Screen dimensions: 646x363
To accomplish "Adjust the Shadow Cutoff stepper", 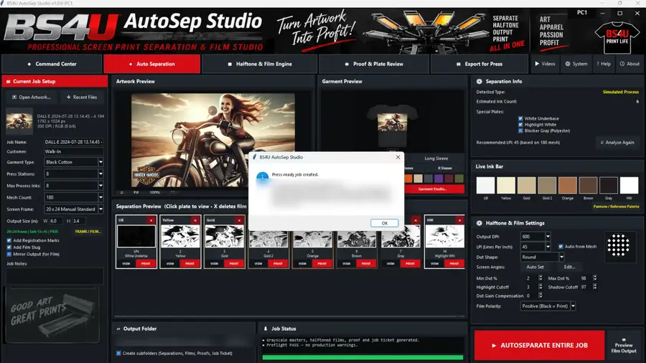I will 595,287.
